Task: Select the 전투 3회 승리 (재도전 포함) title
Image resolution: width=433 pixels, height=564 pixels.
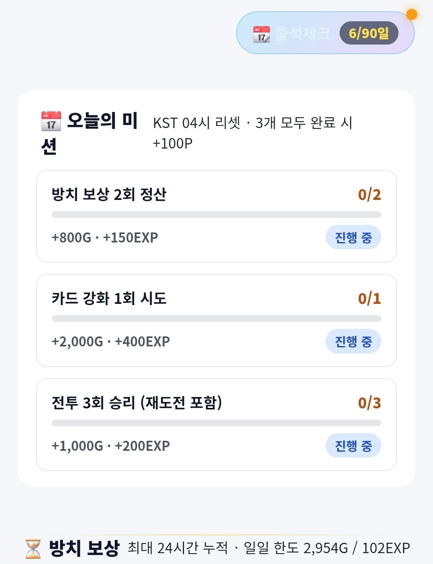Action: click(x=137, y=403)
